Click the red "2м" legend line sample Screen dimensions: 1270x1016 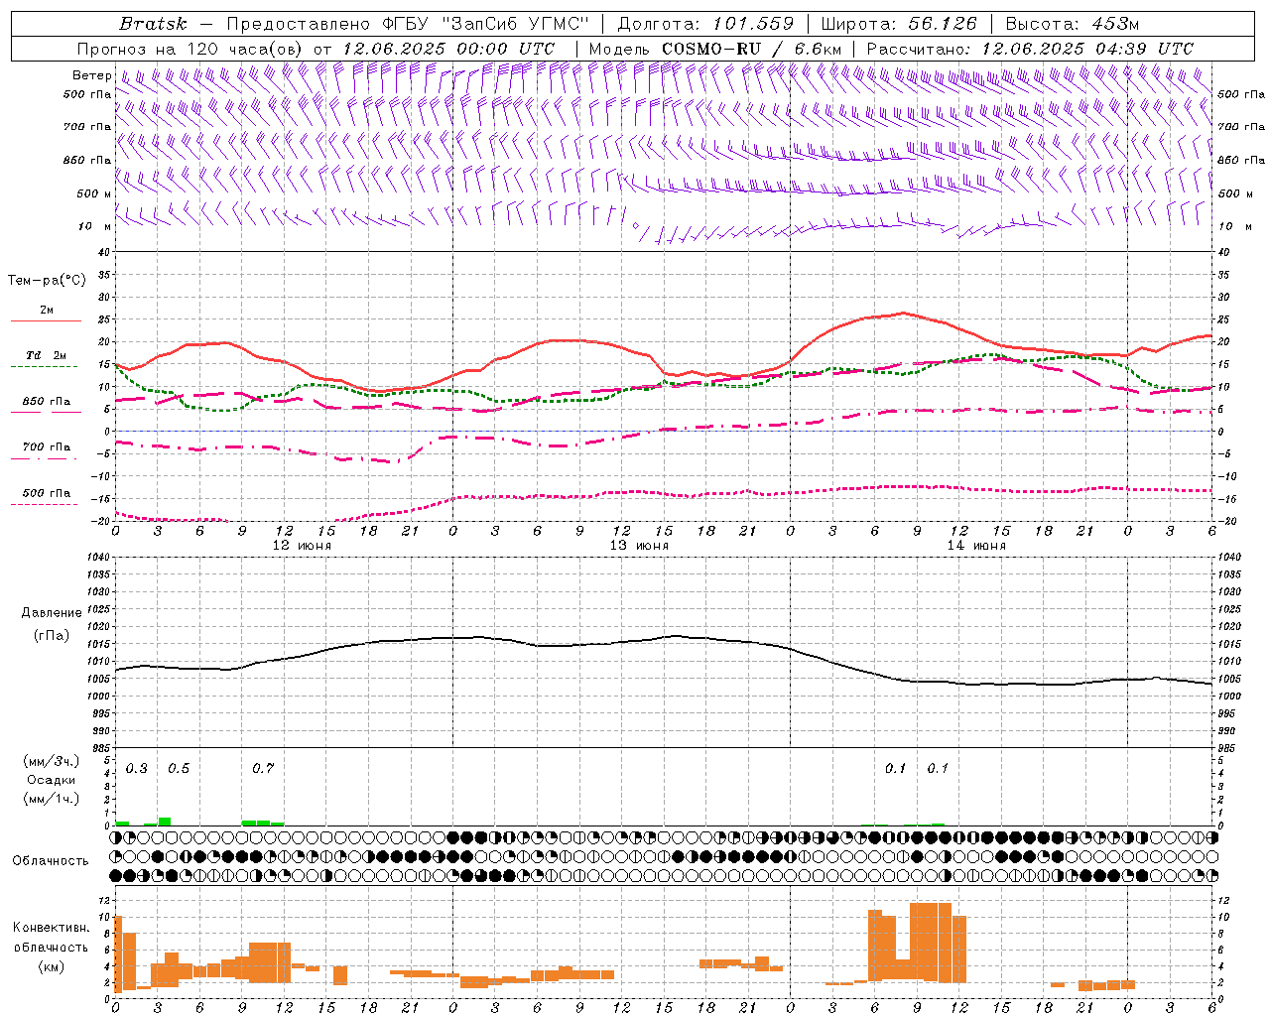(46, 321)
